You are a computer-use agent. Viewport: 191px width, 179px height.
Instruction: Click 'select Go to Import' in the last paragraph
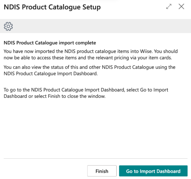[147, 90]
